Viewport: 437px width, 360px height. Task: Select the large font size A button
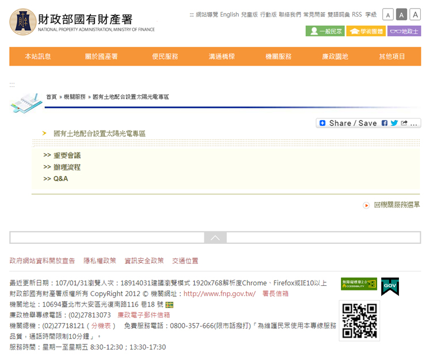[x=415, y=15]
